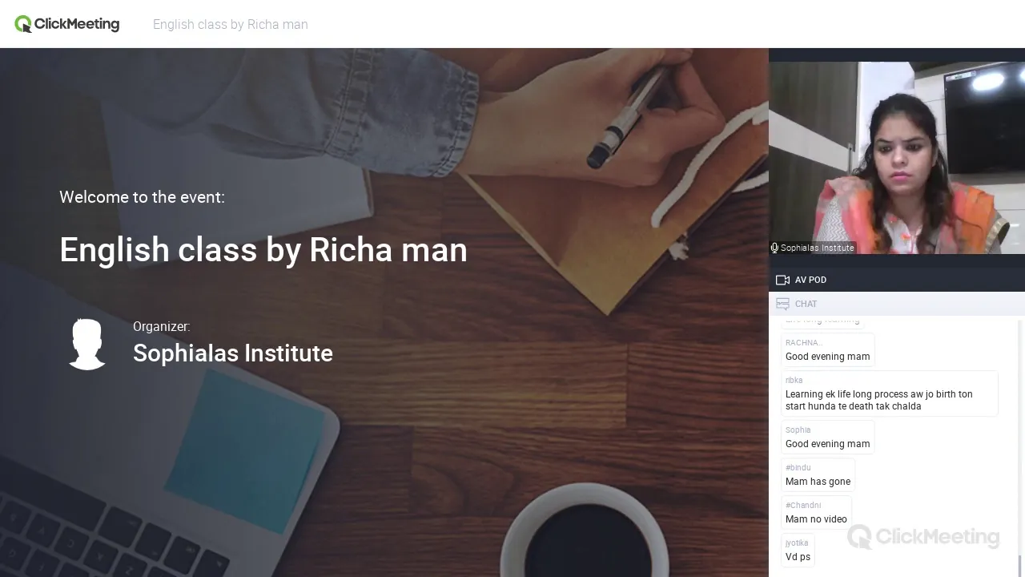The image size is (1025, 577).
Task: Click the CHAT panel icon
Action: coord(782,304)
